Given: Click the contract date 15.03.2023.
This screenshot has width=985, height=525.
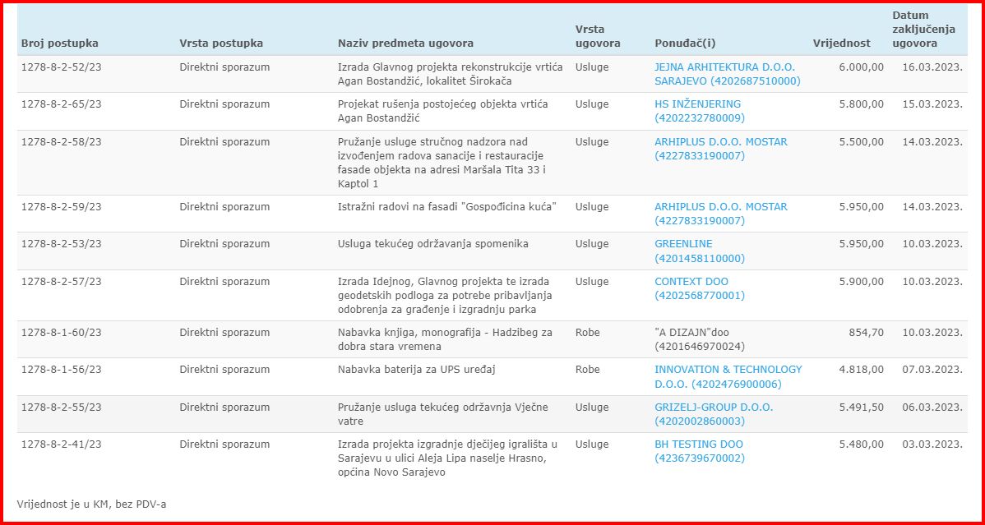Looking at the screenshot, I should (932, 104).
